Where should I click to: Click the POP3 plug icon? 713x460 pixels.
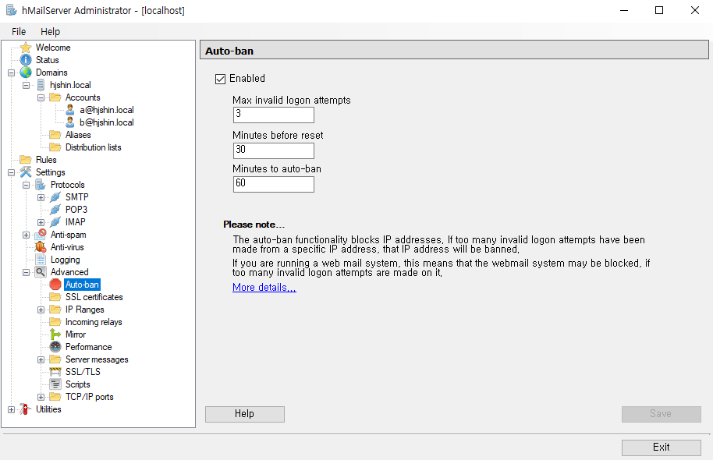(x=55, y=210)
